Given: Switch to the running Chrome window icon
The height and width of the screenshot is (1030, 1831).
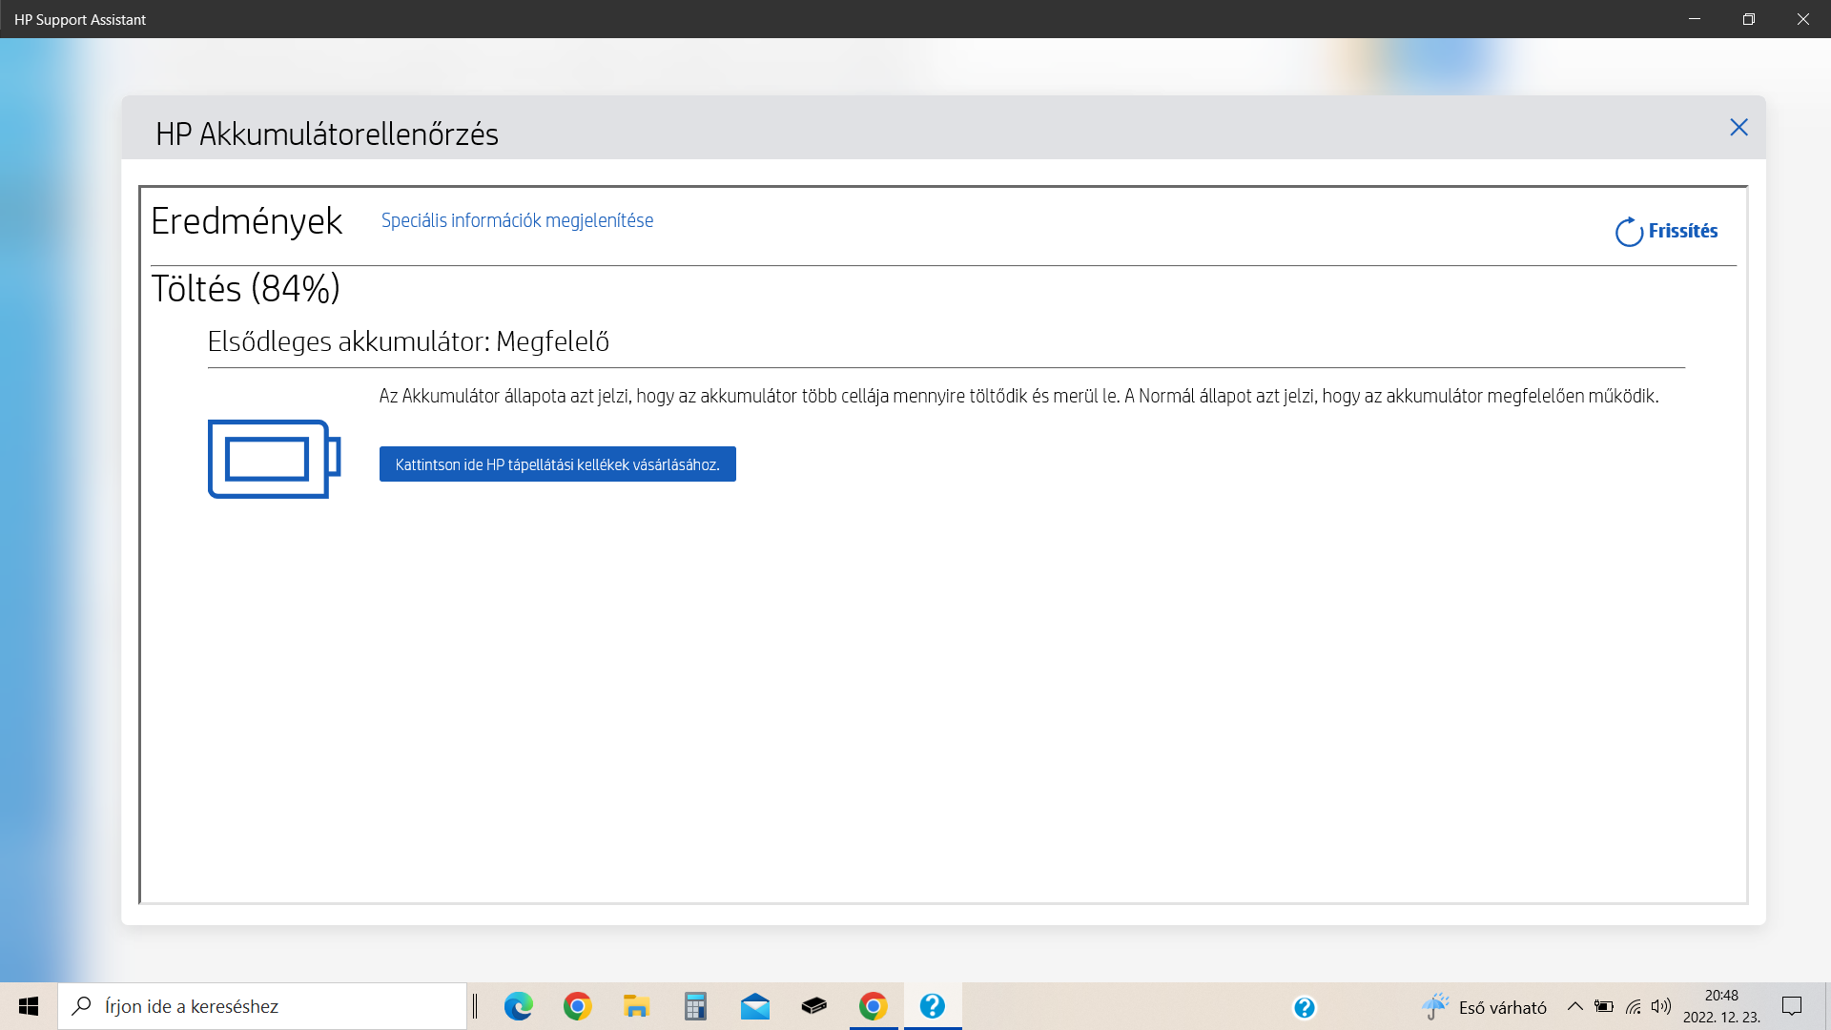Looking at the screenshot, I should pyautogui.click(x=874, y=1006).
